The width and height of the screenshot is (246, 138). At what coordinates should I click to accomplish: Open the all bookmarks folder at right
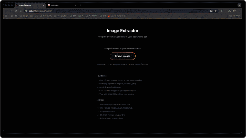pyautogui.click(x=235, y=16)
